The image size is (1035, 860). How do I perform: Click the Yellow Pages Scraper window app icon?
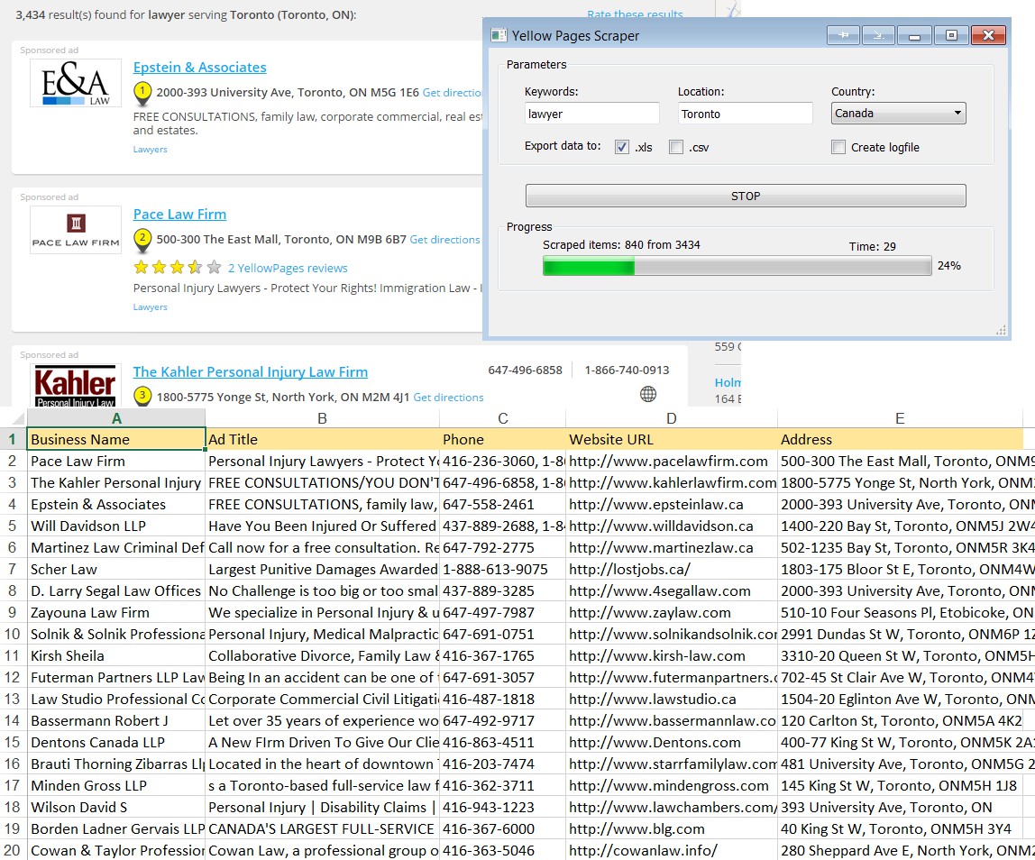click(499, 35)
